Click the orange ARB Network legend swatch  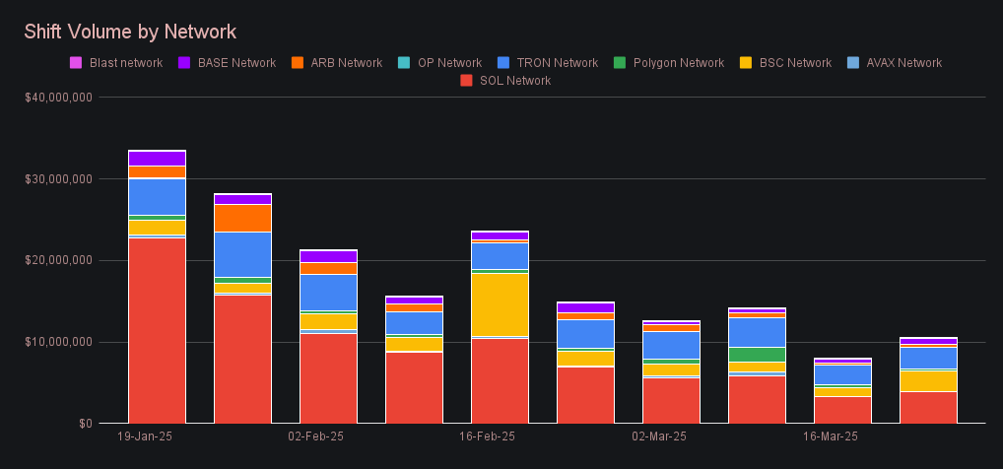coord(297,63)
